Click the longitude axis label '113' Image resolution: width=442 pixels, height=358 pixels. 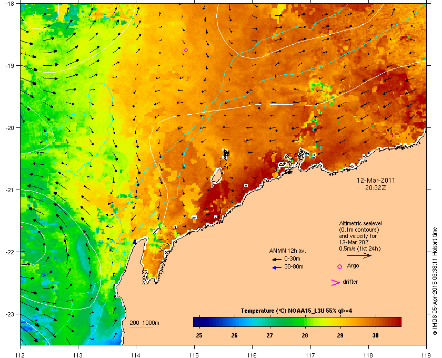pos(78,355)
